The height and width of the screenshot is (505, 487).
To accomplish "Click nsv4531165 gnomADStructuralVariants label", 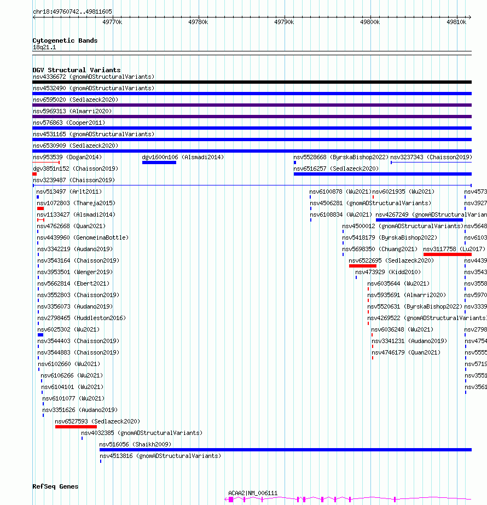I will point(94,134).
